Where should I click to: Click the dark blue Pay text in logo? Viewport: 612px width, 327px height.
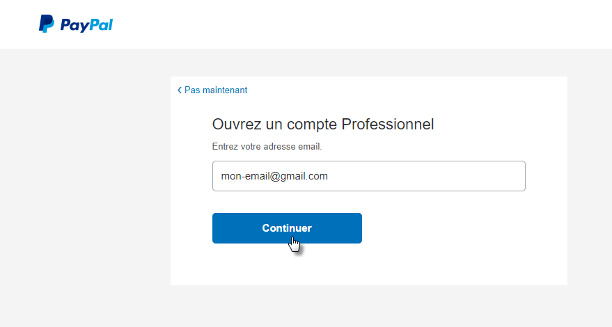click(x=72, y=25)
